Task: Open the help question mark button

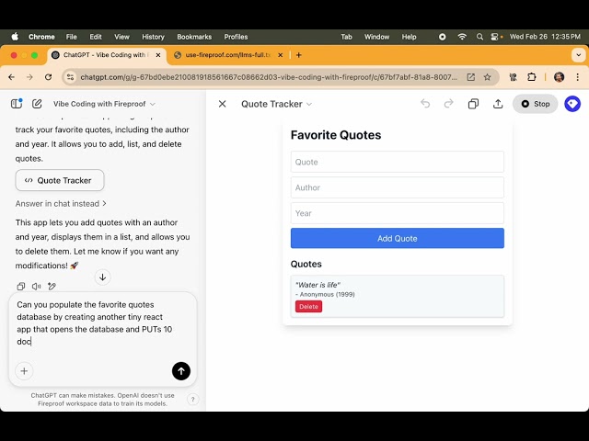Action: (192, 400)
